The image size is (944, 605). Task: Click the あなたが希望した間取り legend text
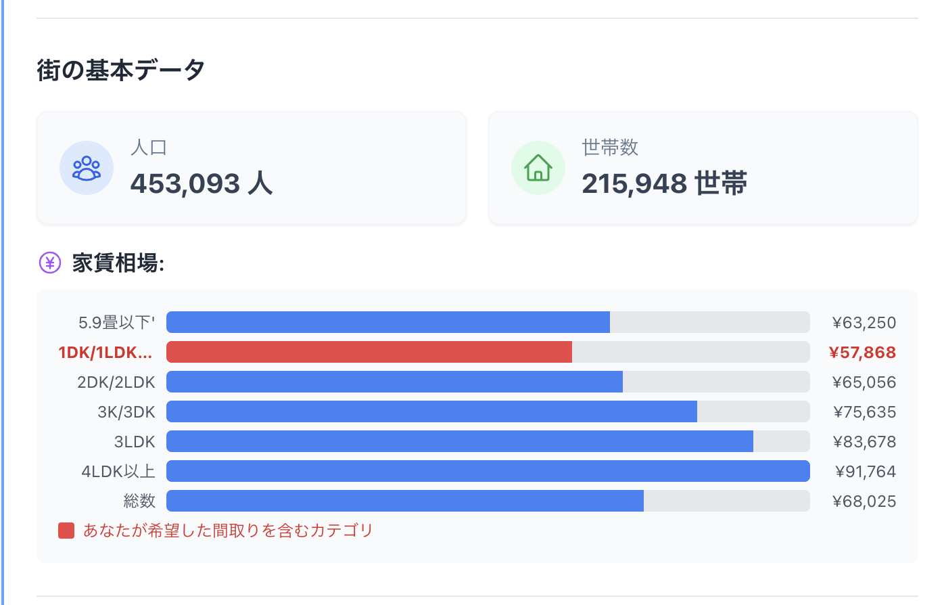pos(228,531)
